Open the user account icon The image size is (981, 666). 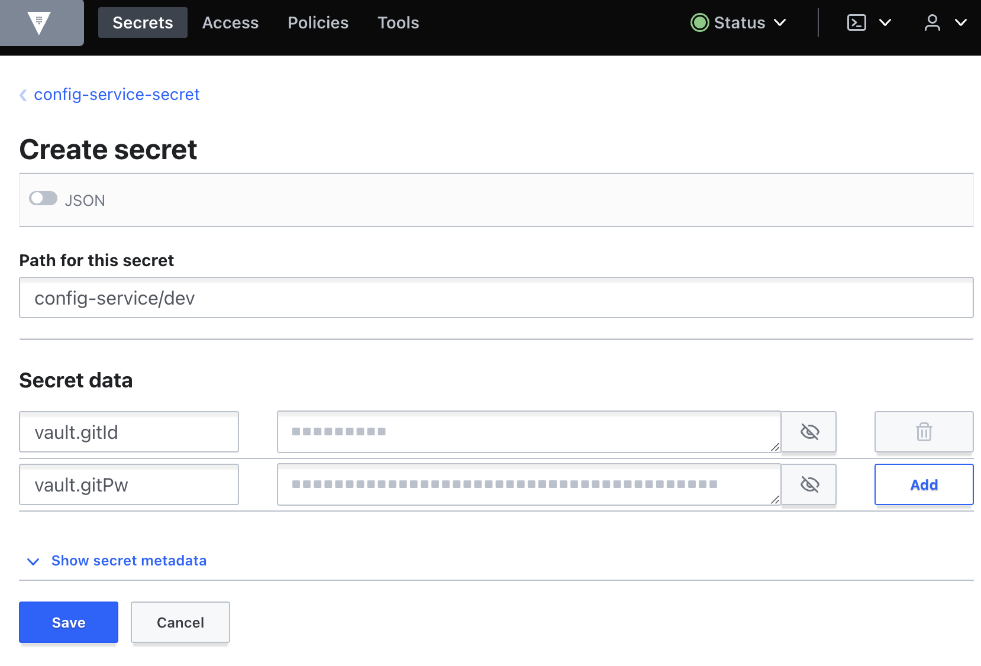coord(932,22)
